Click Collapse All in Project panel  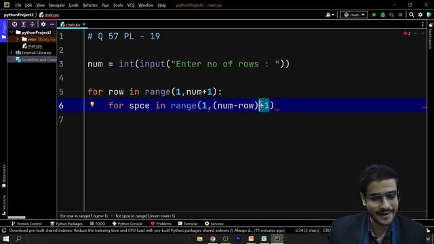pyautogui.click(x=33, y=24)
